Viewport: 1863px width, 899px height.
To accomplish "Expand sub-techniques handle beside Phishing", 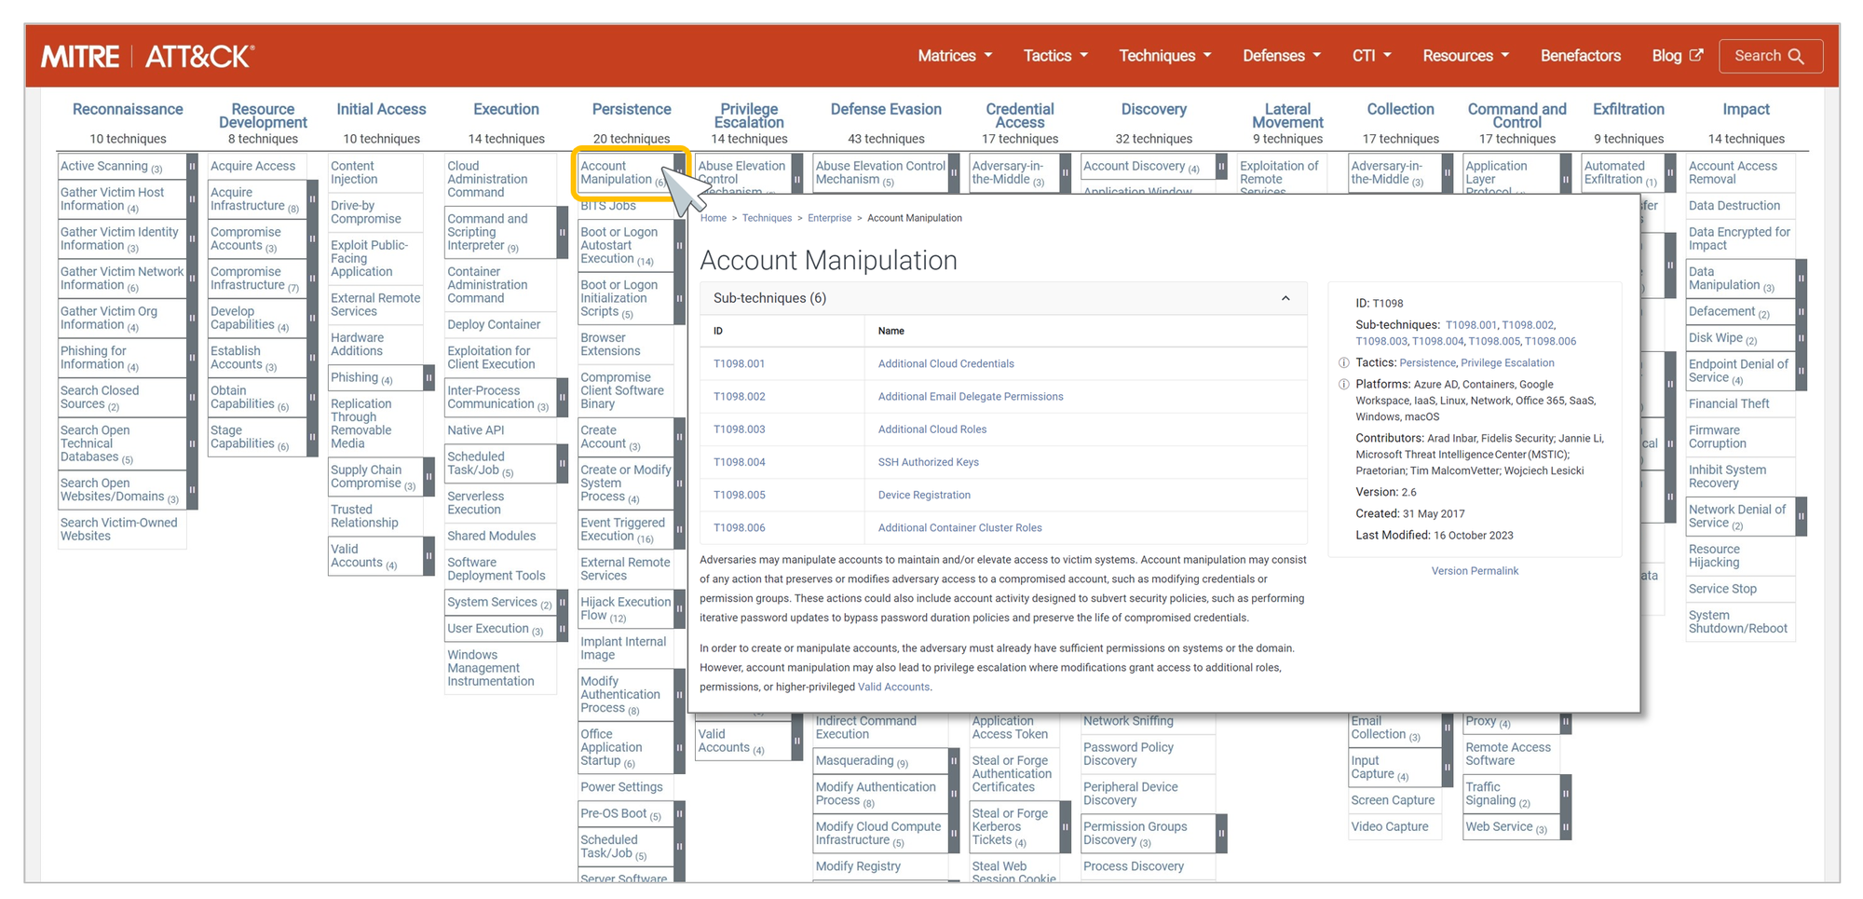I will 428,378.
